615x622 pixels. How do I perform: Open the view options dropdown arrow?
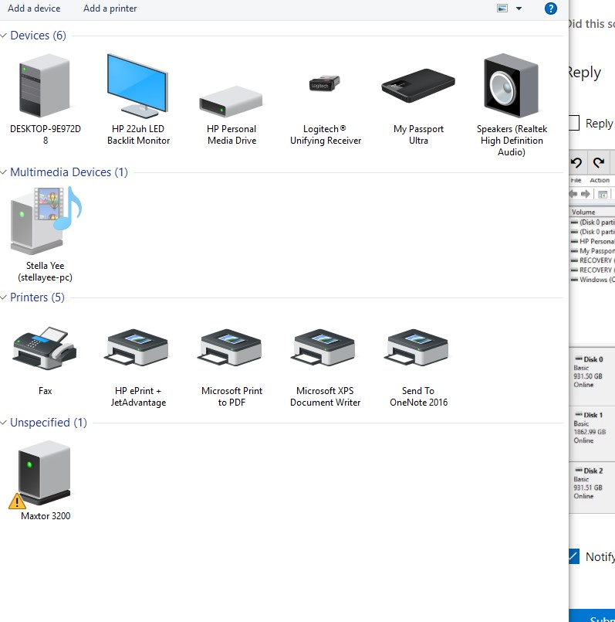[519, 8]
